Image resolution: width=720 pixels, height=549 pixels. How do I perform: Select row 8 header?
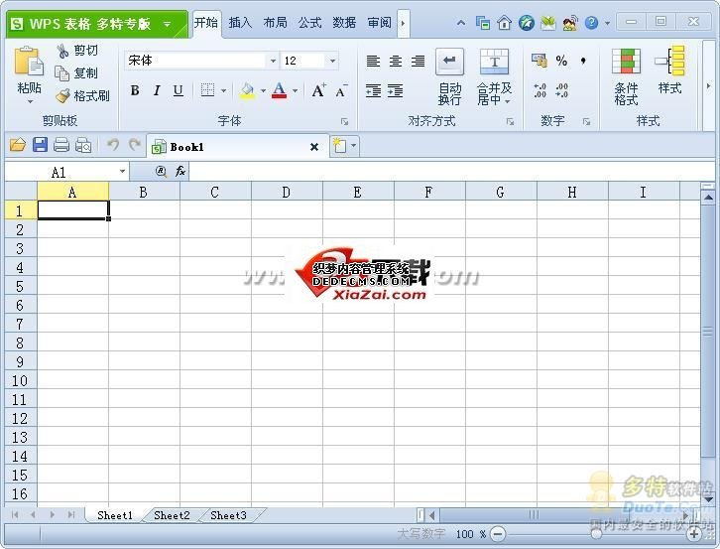pyautogui.click(x=20, y=343)
